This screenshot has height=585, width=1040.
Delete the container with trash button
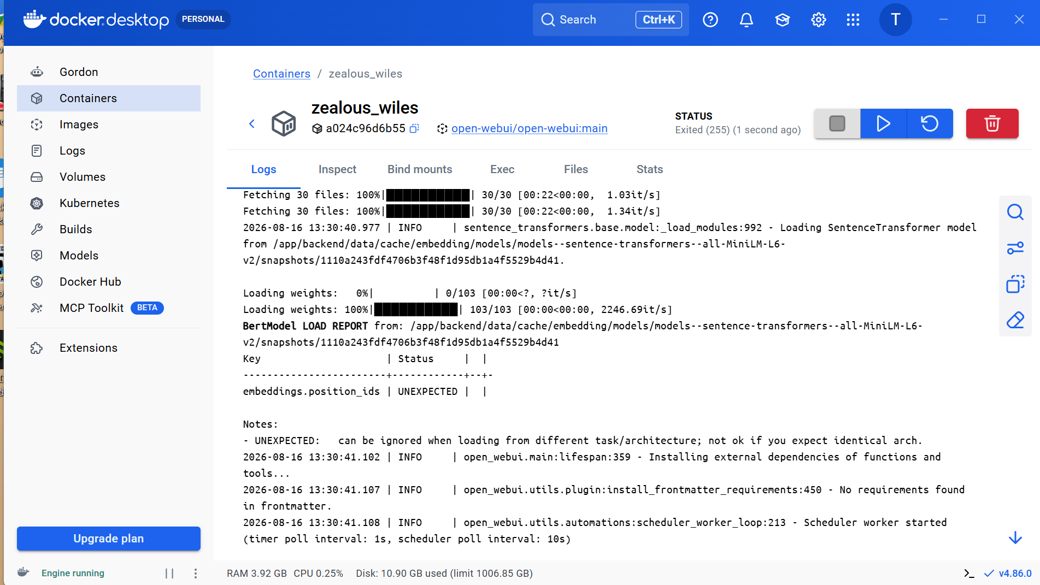[x=992, y=123]
